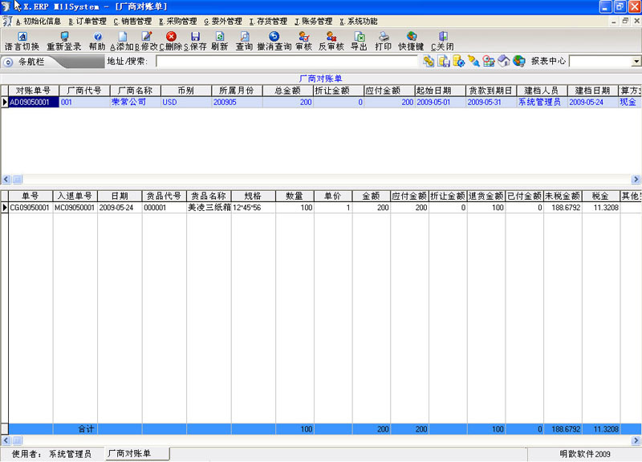Open the I.存货管理 menu
642x462 pixels.
(x=268, y=22)
